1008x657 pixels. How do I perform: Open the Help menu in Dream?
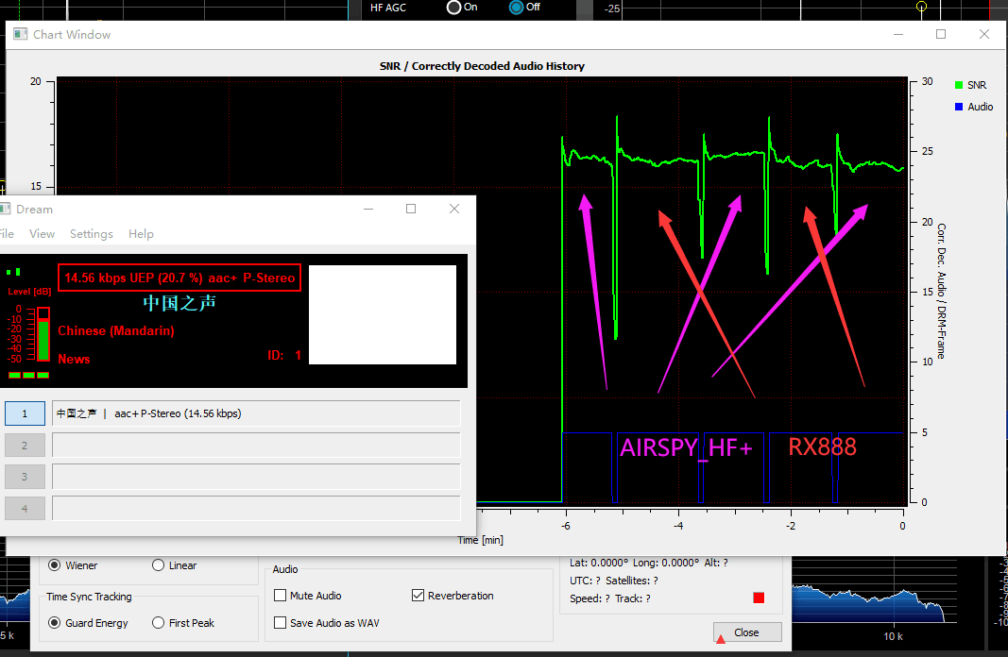point(141,234)
